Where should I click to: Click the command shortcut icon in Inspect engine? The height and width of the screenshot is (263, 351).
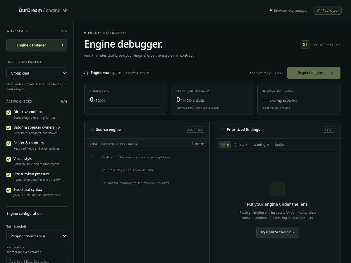tap(332, 73)
